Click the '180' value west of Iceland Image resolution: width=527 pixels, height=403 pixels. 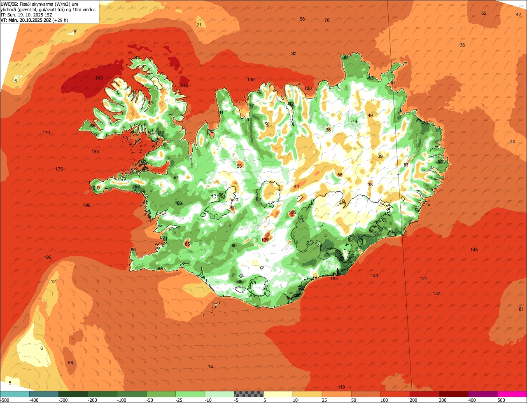[x=95, y=152]
